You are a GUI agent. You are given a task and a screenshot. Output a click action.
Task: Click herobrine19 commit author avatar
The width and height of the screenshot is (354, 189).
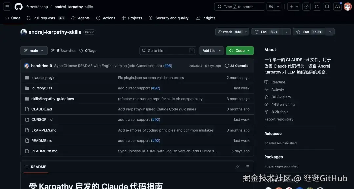27,66
